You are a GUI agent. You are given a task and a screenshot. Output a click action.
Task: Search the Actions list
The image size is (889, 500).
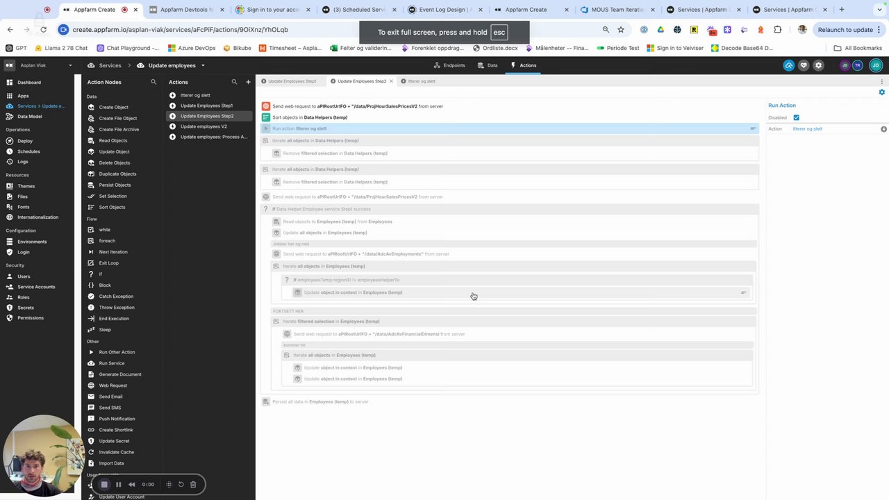(234, 82)
